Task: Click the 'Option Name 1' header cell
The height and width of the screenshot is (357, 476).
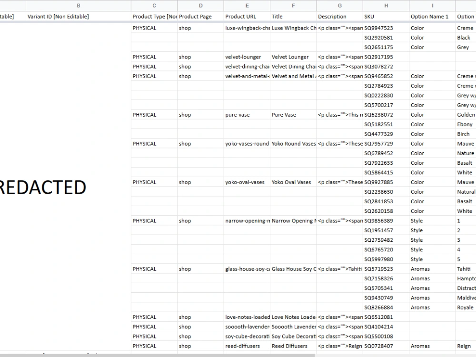Action: 432,17
